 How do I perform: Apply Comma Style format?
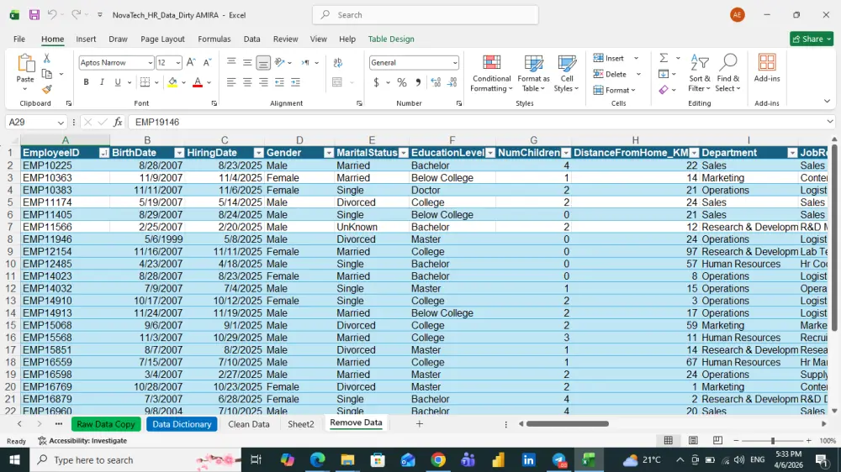click(x=418, y=82)
